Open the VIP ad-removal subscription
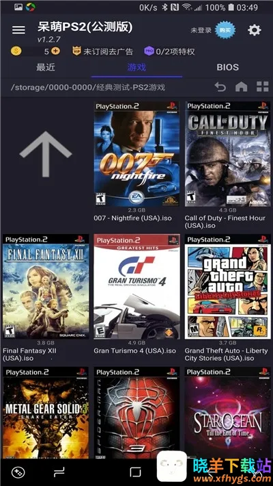 pyautogui.click(x=102, y=51)
